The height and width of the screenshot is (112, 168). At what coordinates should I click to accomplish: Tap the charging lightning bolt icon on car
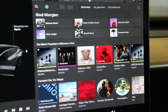click(x=27, y=51)
